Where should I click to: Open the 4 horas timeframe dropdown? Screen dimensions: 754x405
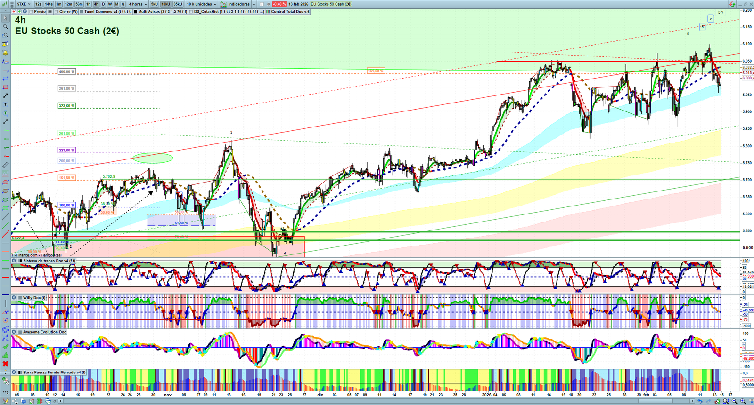(x=138, y=4)
